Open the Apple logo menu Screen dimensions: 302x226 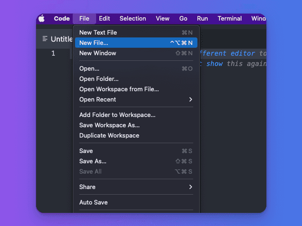point(41,19)
